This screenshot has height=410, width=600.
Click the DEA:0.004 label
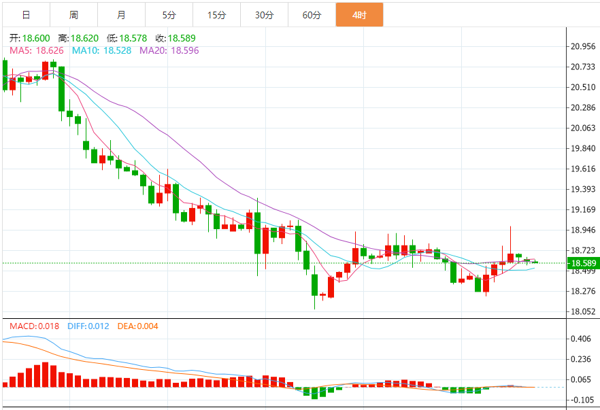click(137, 326)
